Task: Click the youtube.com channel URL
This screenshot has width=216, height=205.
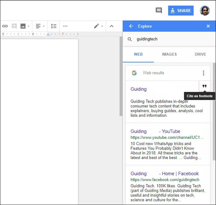Action: [x=167, y=137]
